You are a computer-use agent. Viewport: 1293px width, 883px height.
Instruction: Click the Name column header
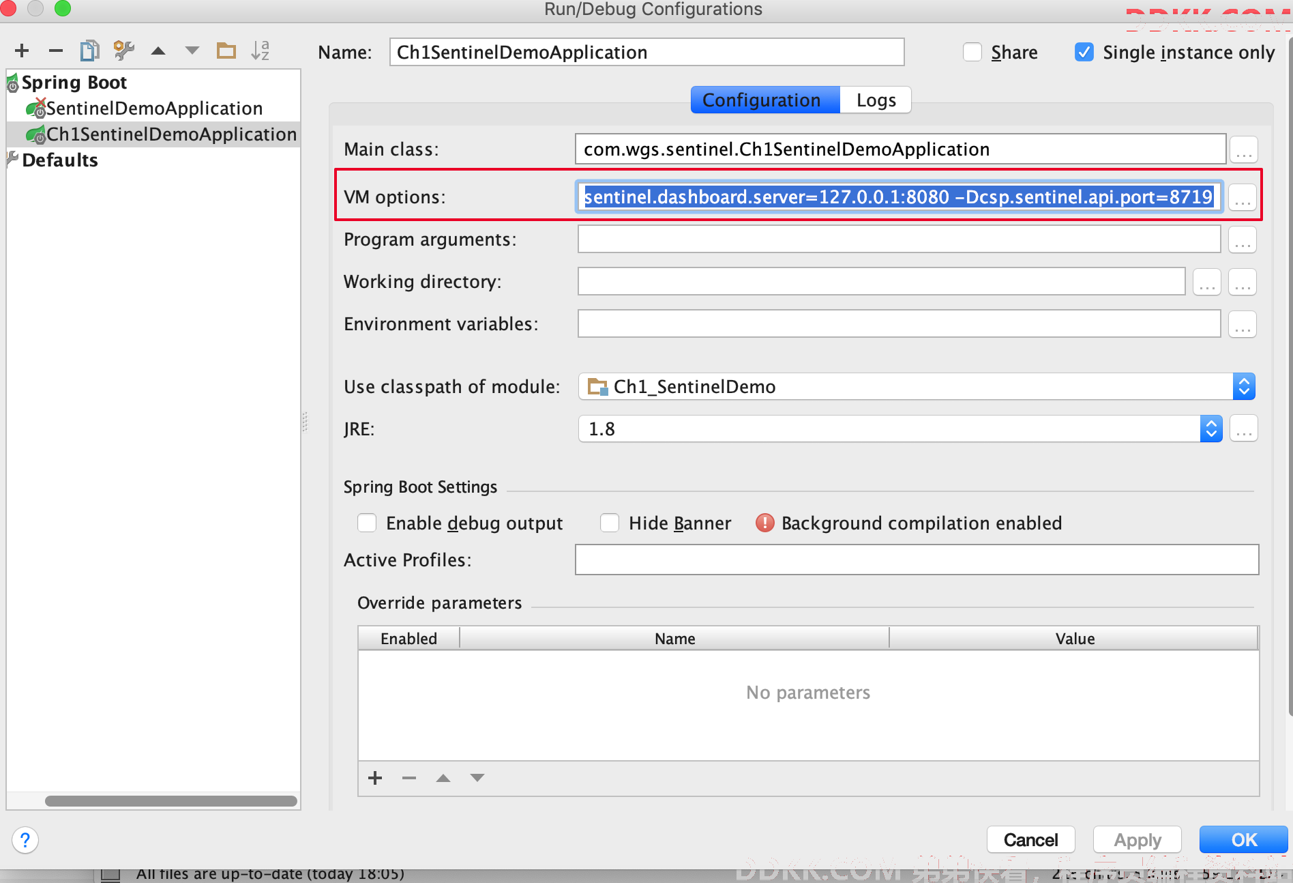(x=674, y=639)
